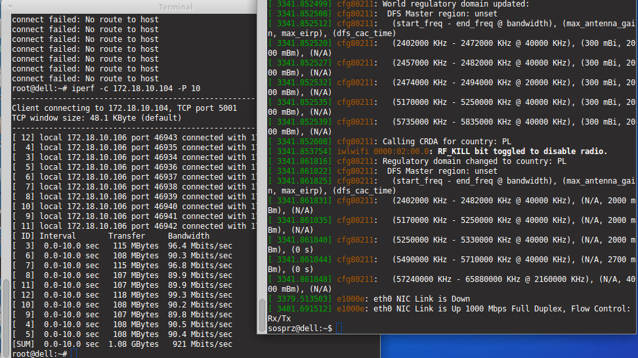Viewport: 638px width, 358px height.
Task: Click the connection line with port 46936
Action: tap(135, 167)
